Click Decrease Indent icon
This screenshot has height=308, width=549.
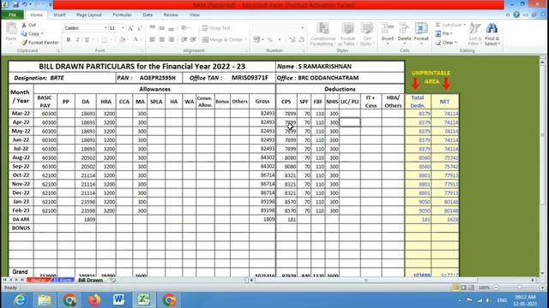point(184,39)
